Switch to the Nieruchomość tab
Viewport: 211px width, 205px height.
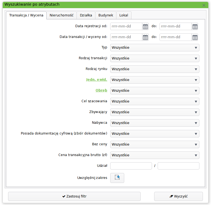[x=61, y=15]
